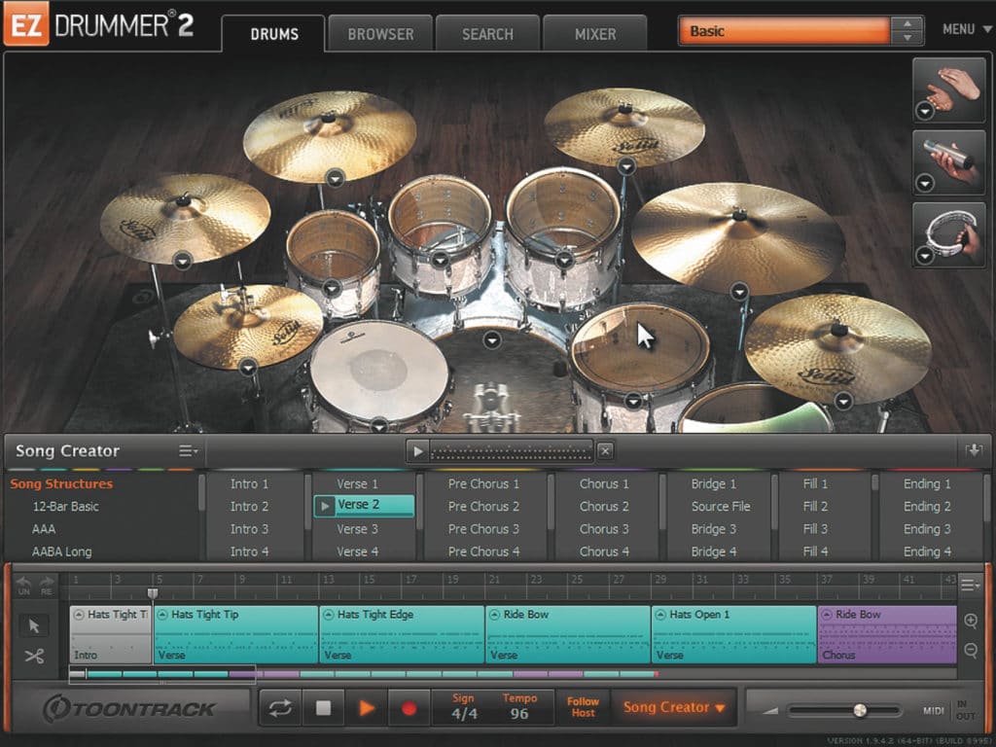Undo the last edit in the timeline
996x747 pixels.
pos(23,585)
